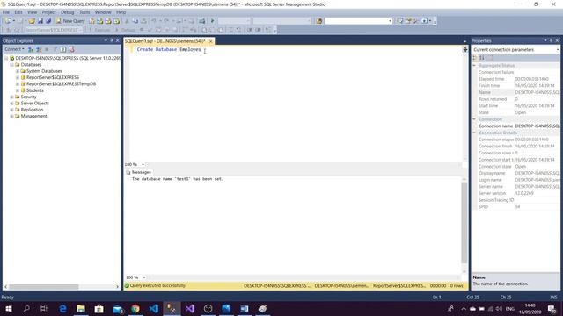Viewport: 563px width, 316px height.
Task: Expand the ReportServer$SQLEXPRESSTempDB database node
Action: click(18, 84)
